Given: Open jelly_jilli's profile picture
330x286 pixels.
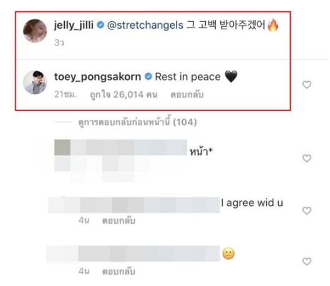Looking at the screenshot, I should 35,31.
